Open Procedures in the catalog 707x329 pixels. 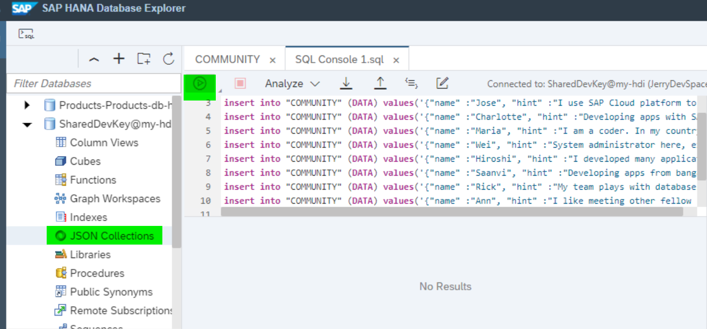(x=98, y=273)
